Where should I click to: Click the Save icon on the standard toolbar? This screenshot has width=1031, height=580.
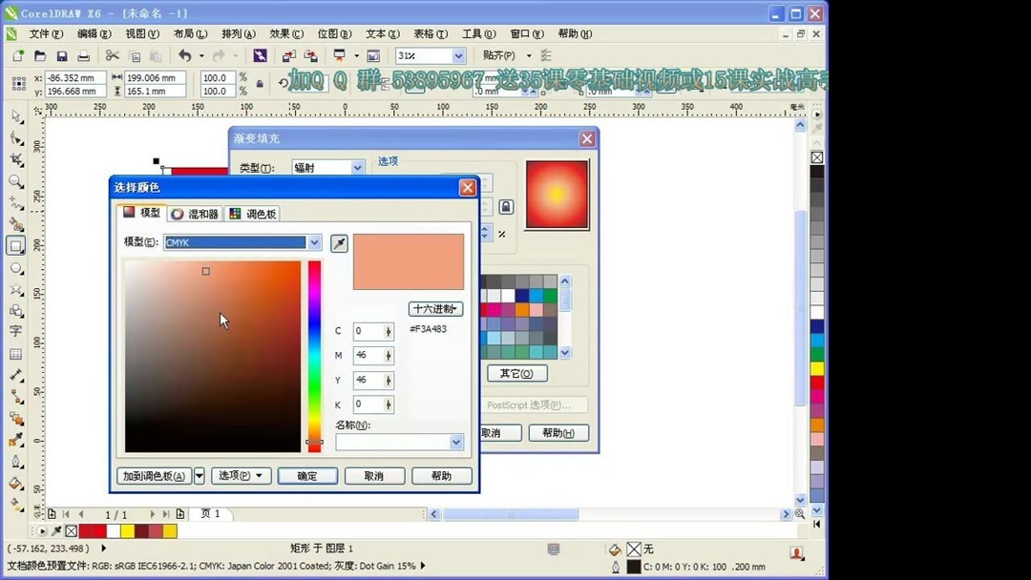pos(61,56)
